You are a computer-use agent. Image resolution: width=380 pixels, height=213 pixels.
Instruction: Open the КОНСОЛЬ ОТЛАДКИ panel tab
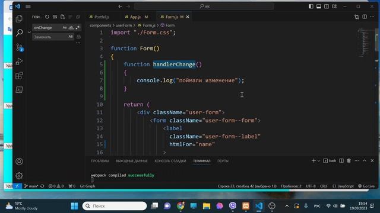pyautogui.click(x=170, y=161)
